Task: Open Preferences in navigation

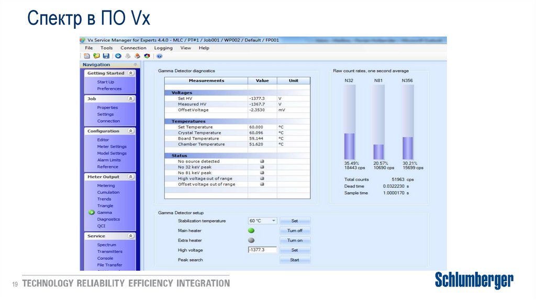Action: (109, 88)
